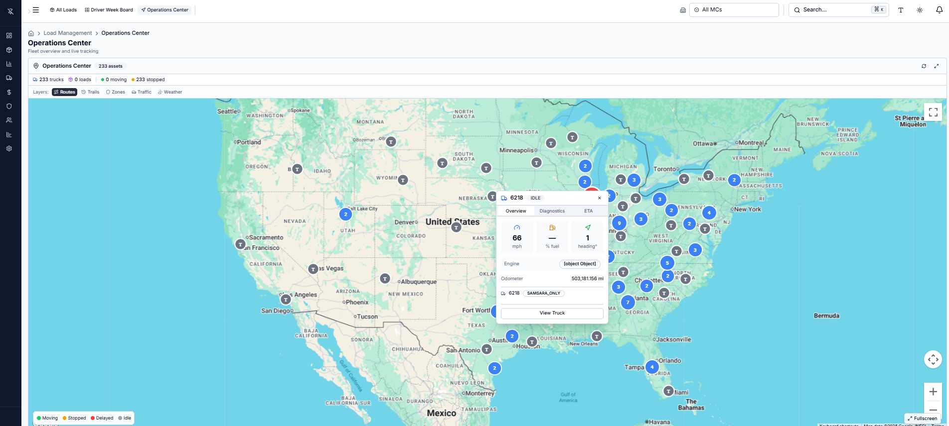Turn on the Weather layer
Screen dimensions: 949x426
click(x=170, y=92)
